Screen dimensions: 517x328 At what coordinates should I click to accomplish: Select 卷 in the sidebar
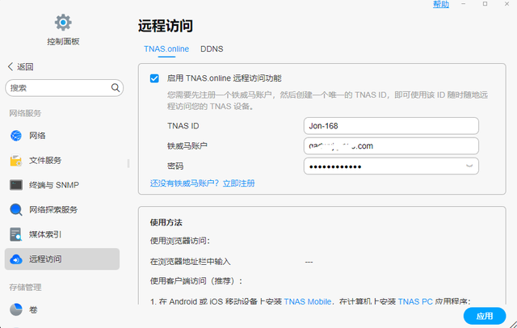[x=62, y=309]
